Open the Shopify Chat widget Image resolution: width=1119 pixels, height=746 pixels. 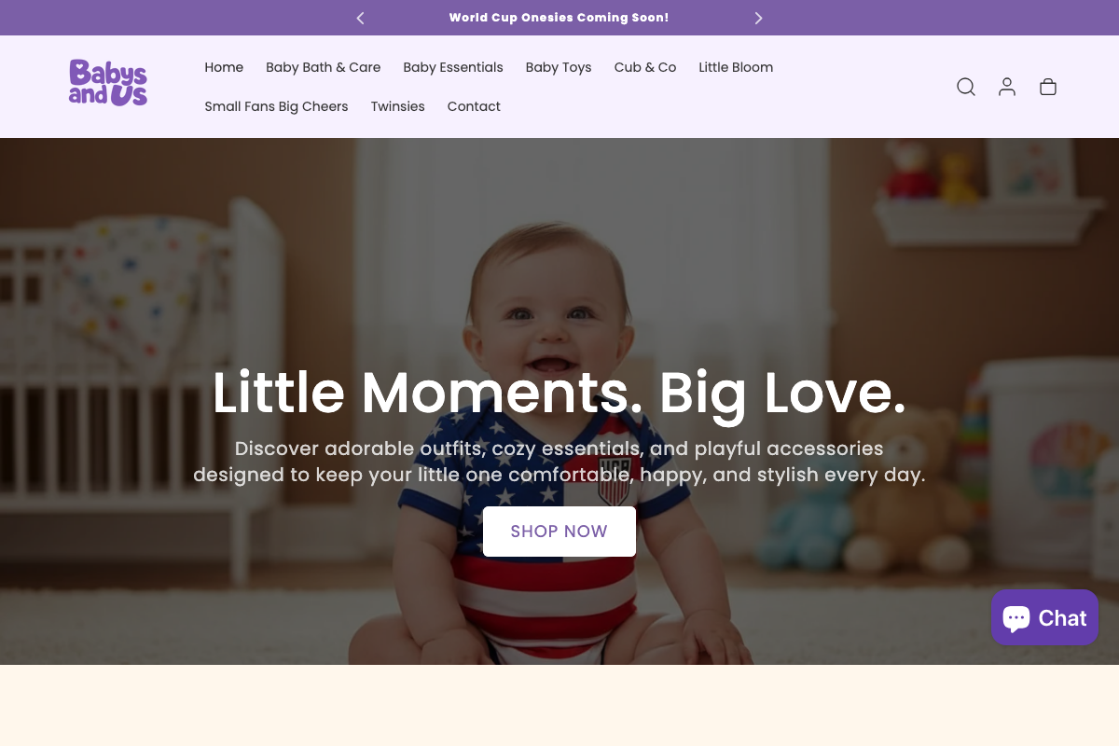click(x=1044, y=617)
